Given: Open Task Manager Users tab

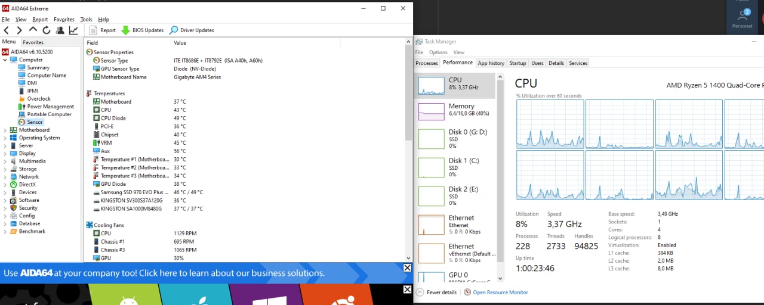Looking at the screenshot, I should pos(537,63).
